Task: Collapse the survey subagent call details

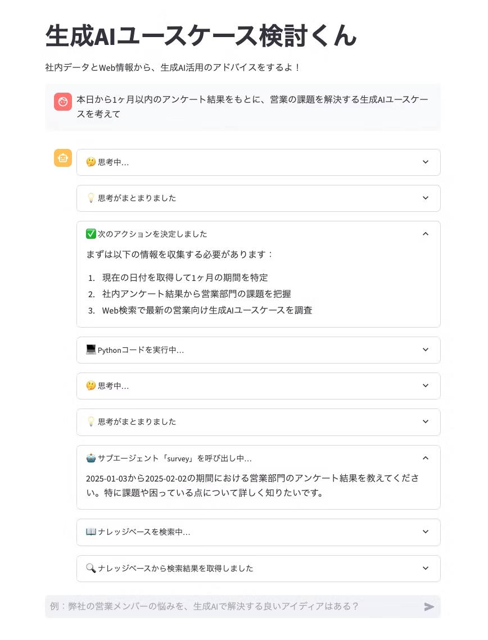Action: coord(426,458)
